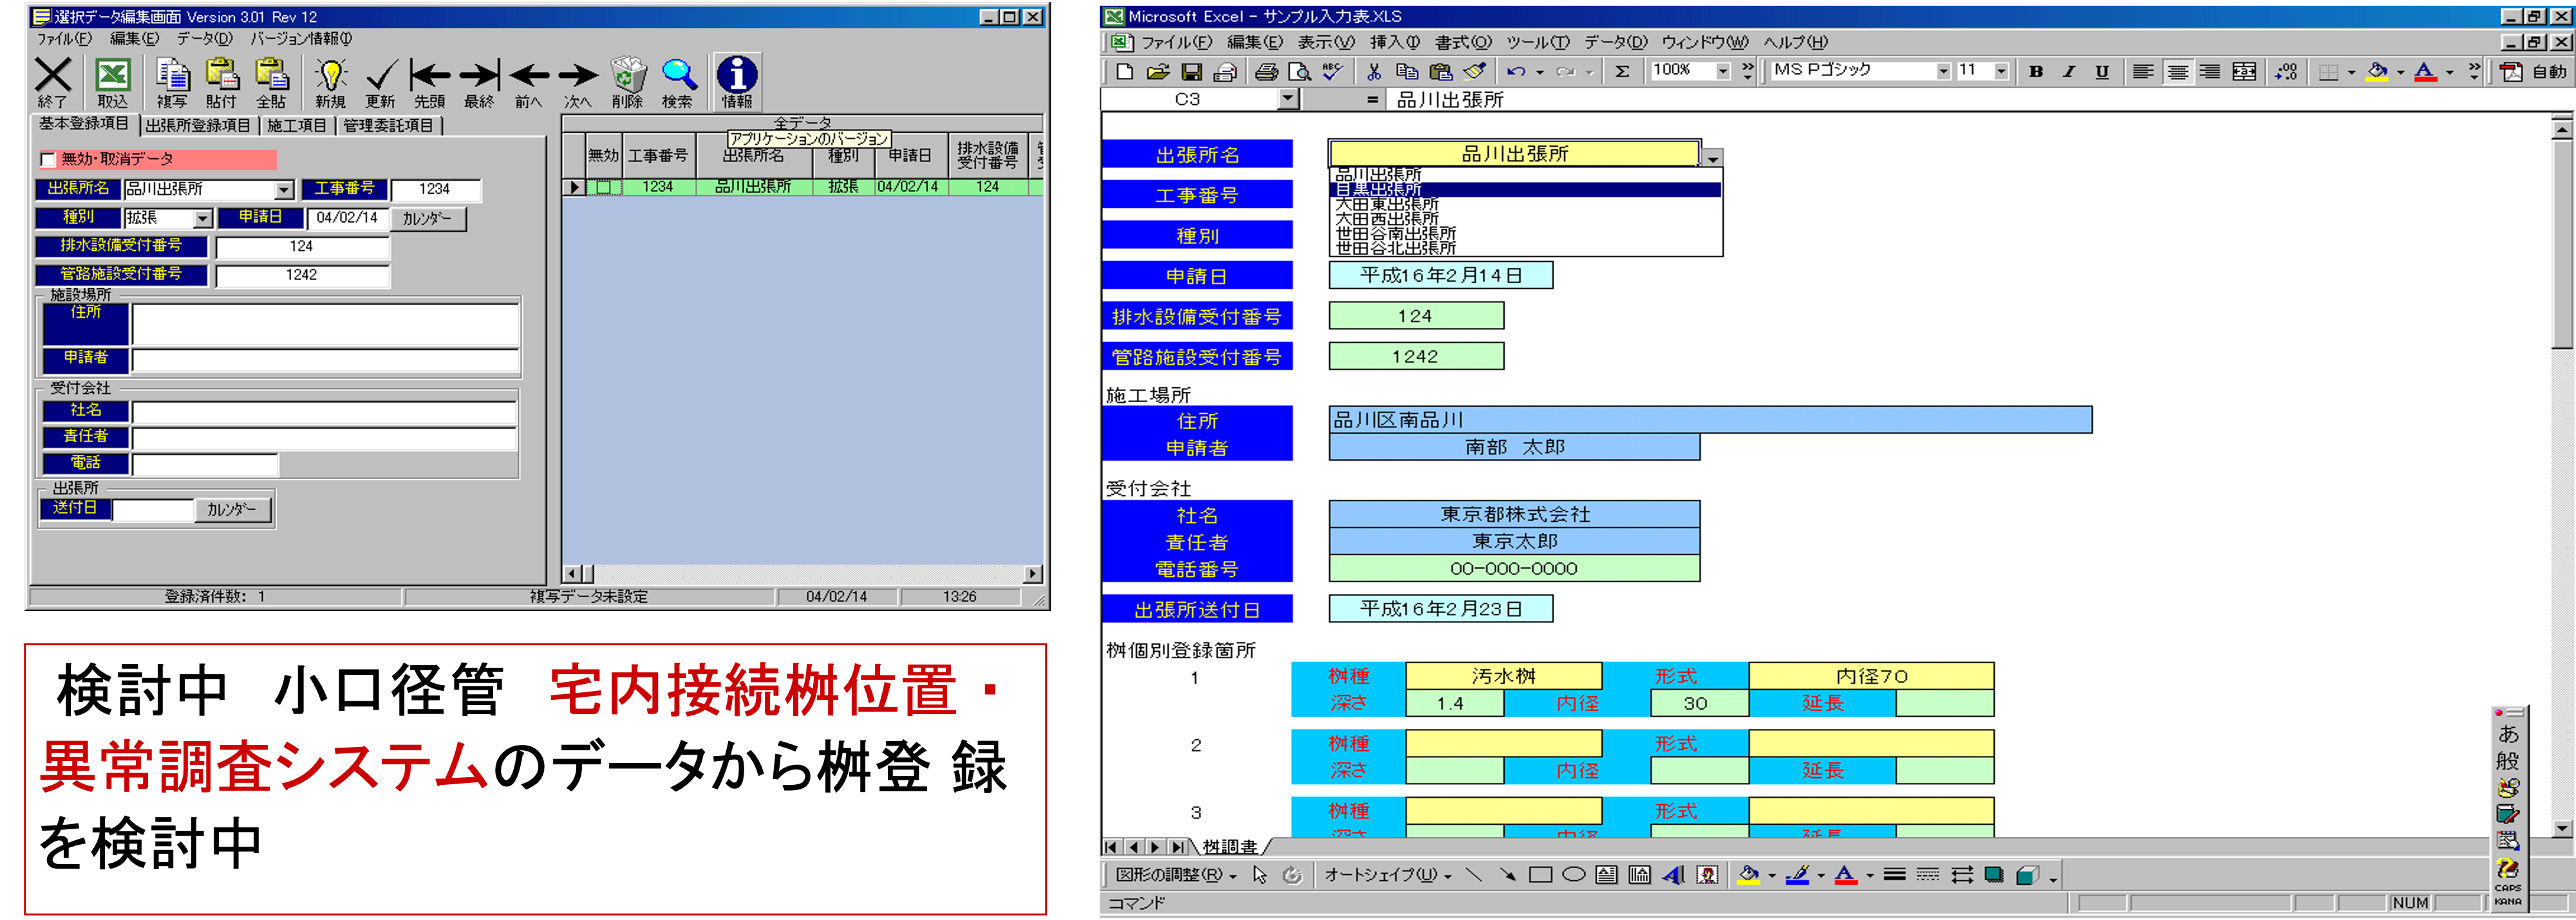Open the 出張所名 combo box dropdown
2576x920 pixels.
coord(284,190)
